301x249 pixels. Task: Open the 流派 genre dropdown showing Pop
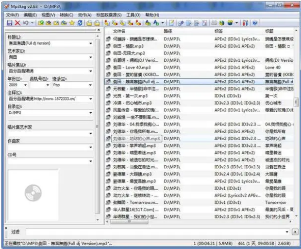(90, 85)
